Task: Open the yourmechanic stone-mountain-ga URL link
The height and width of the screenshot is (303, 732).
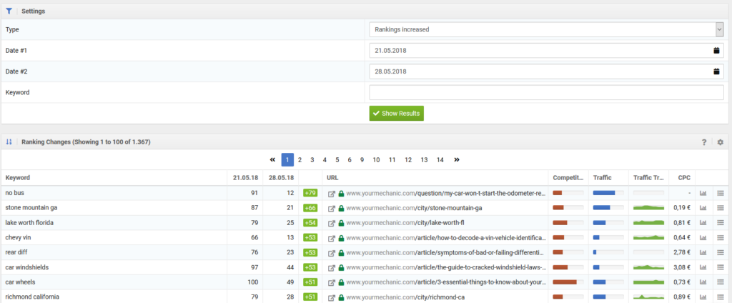Action: [414, 208]
